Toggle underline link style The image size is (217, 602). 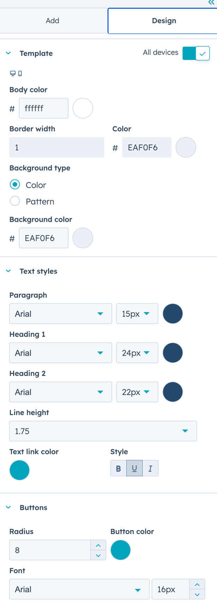(134, 468)
